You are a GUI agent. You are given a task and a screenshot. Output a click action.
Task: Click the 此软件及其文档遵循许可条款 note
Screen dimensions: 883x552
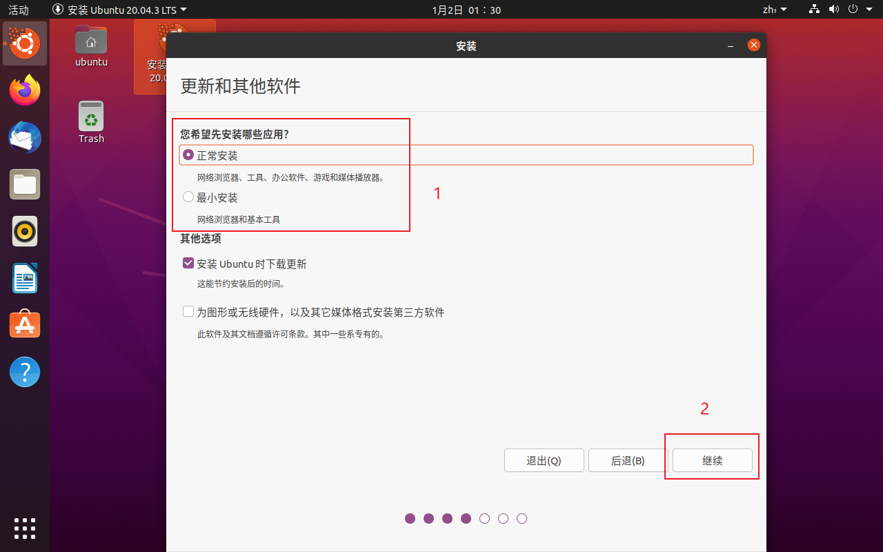pos(290,334)
